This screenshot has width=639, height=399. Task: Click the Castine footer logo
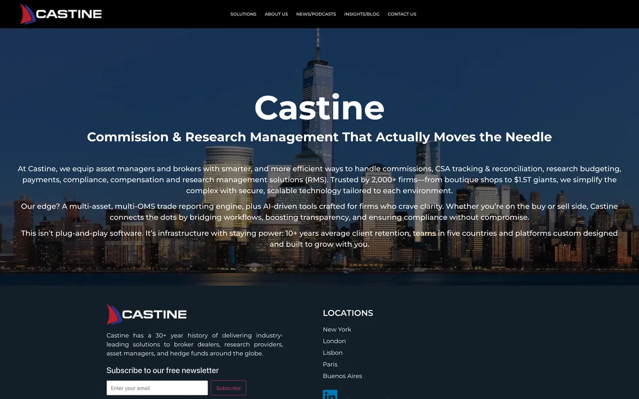[146, 314]
